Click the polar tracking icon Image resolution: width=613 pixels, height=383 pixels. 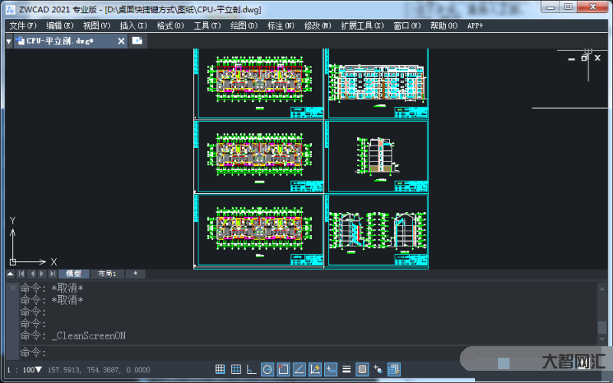(267, 370)
